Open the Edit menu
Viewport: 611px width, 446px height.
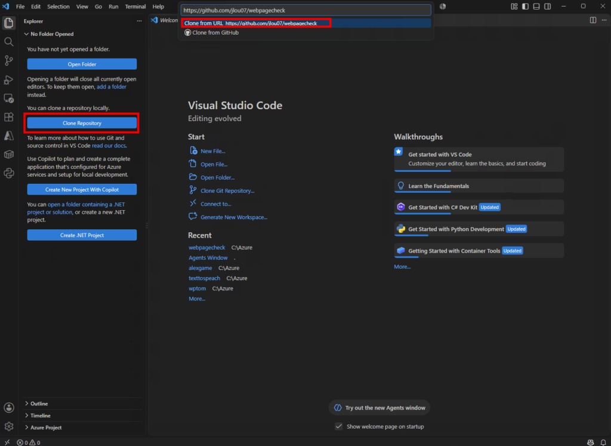click(x=36, y=7)
